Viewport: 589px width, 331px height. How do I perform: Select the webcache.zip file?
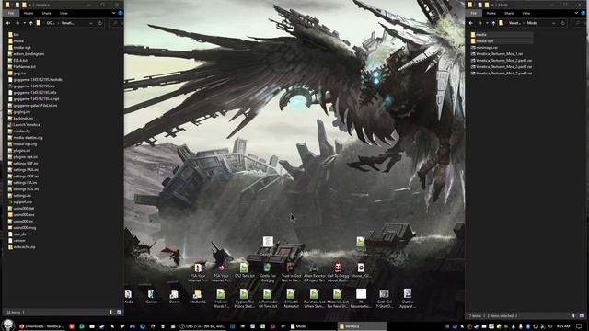pyautogui.click(x=21, y=247)
